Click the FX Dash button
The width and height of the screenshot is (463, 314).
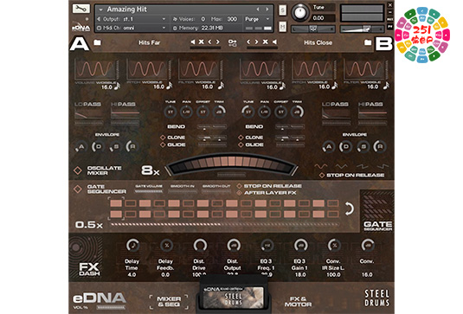pyautogui.click(x=89, y=269)
